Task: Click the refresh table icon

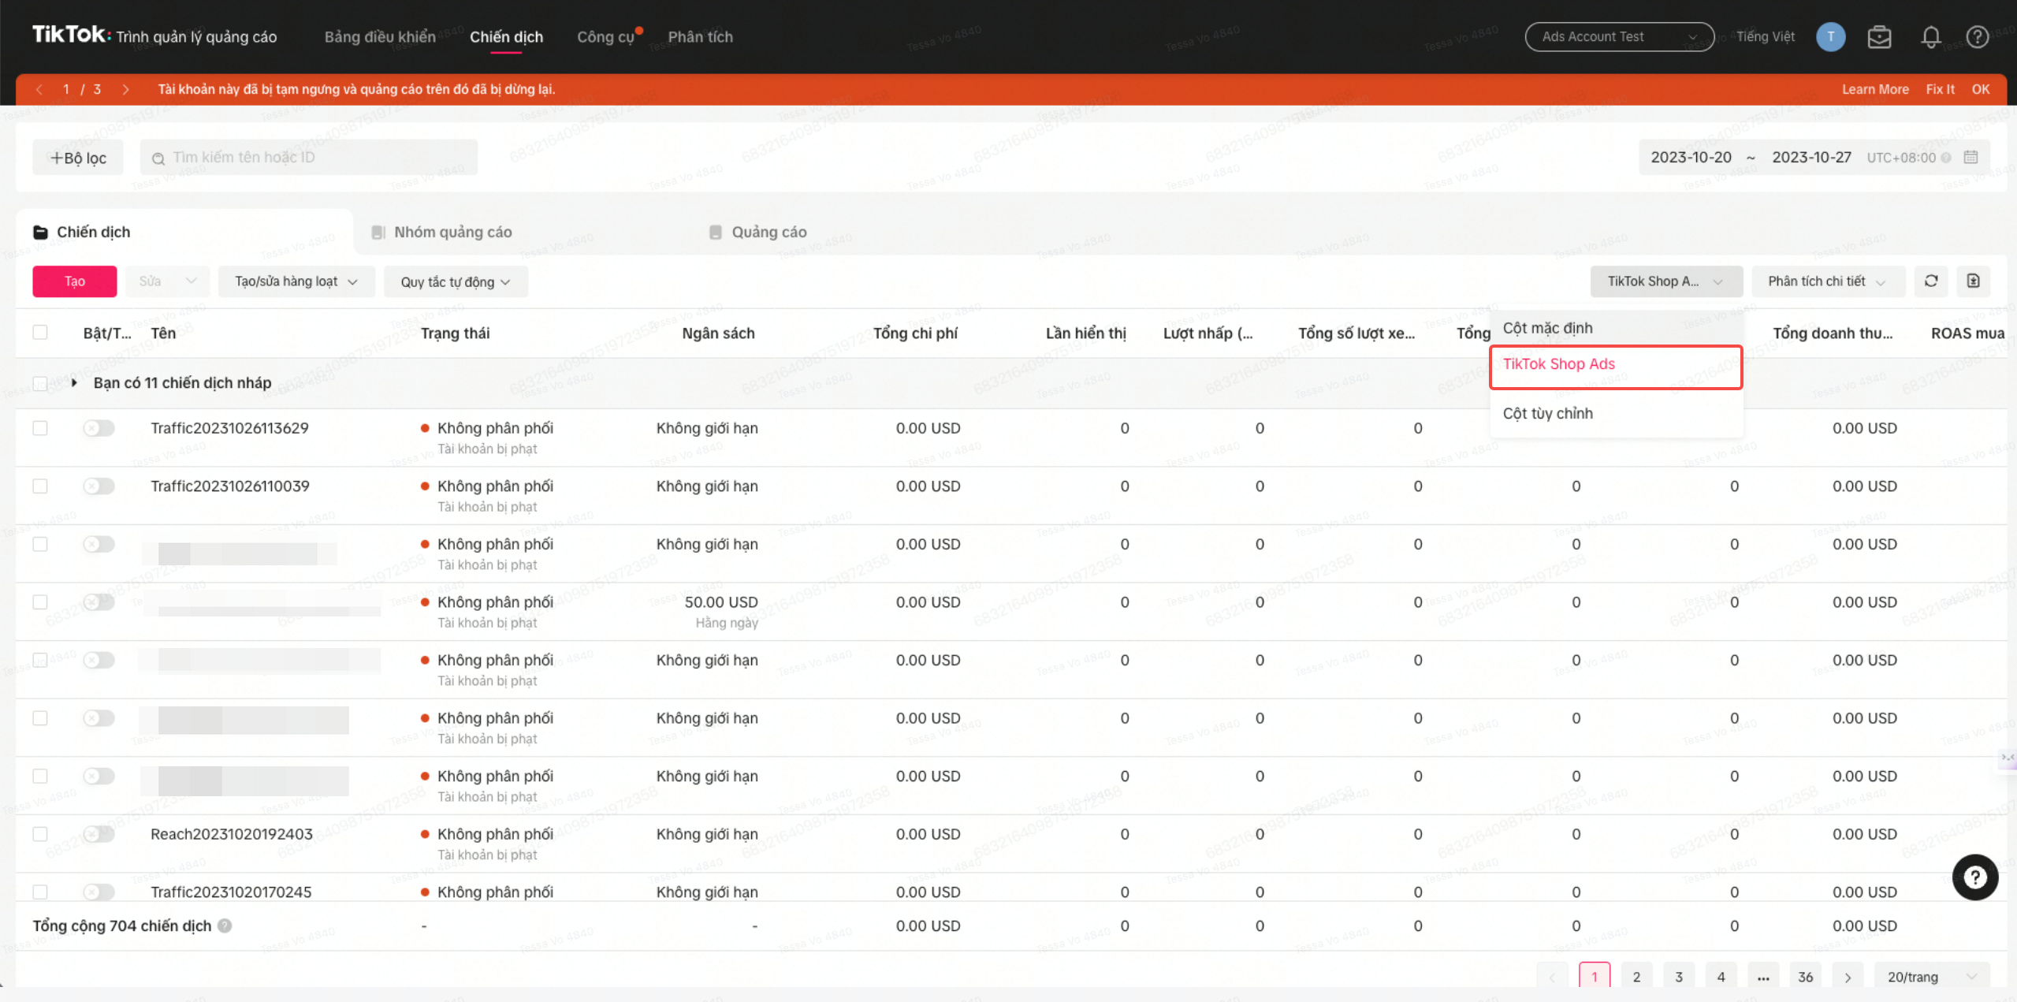Action: tap(1931, 281)
